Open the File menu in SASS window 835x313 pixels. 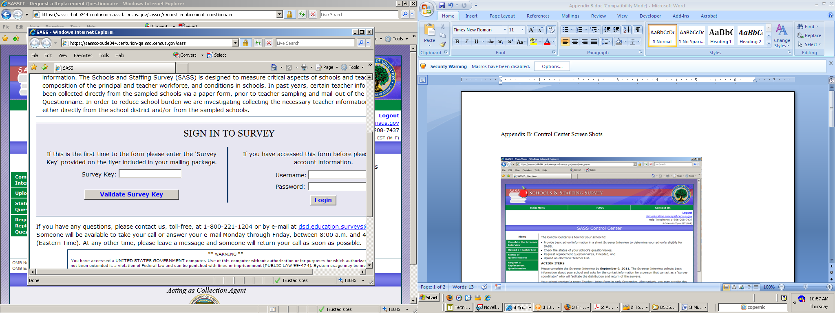coord(35,55)
